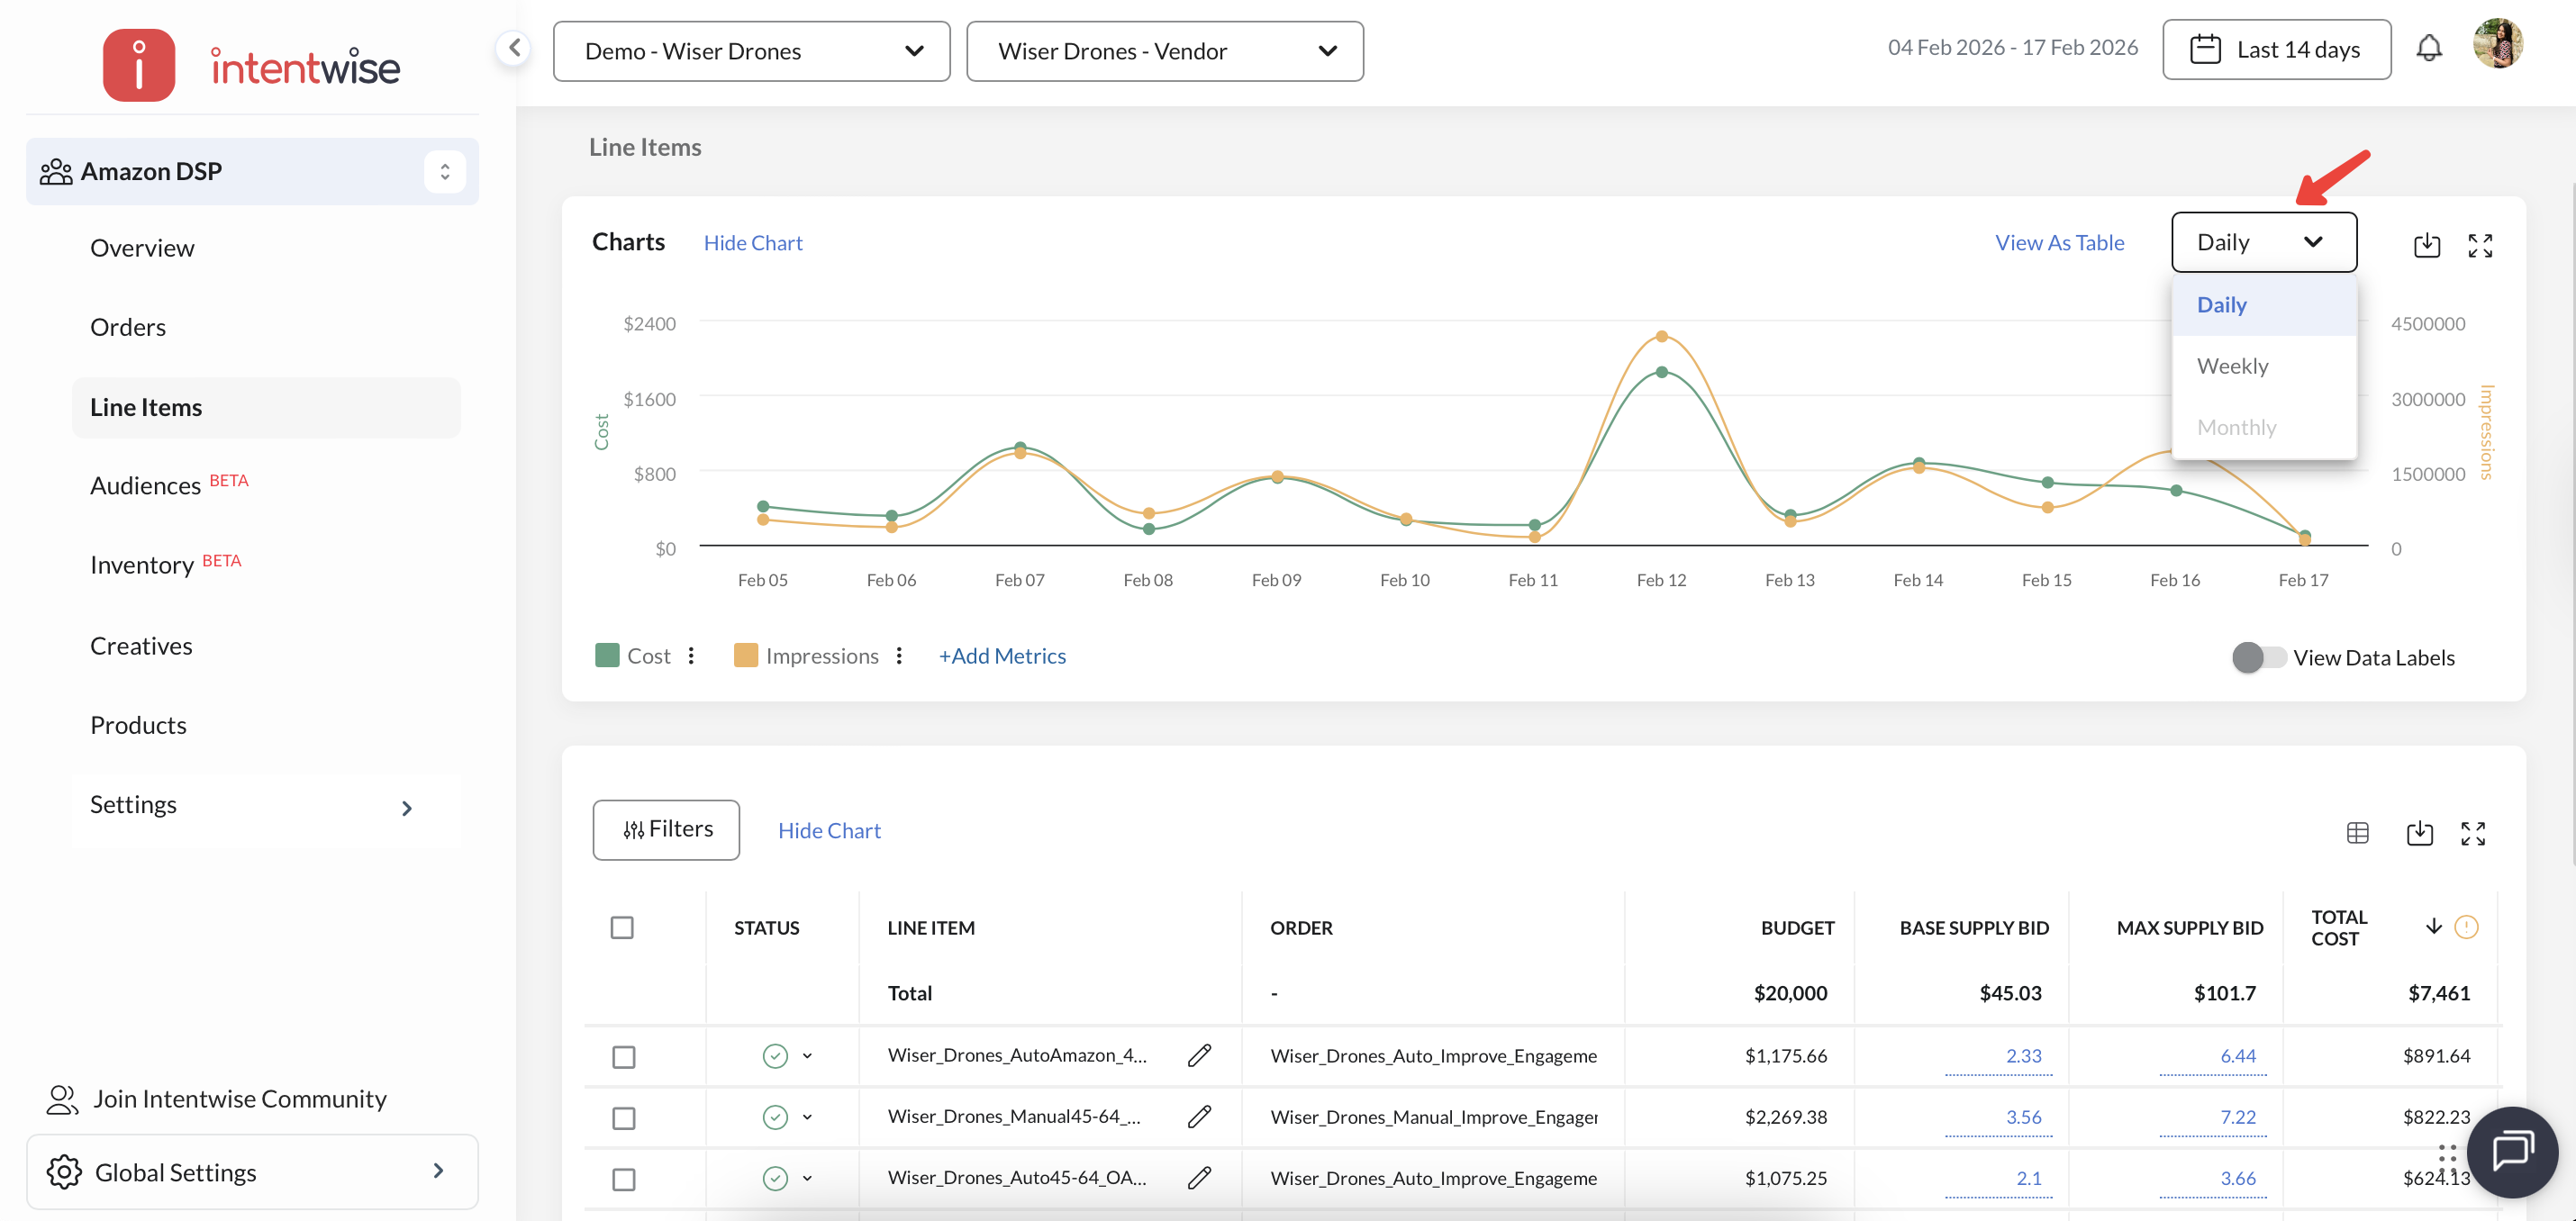The image size is (2576, 1221).
Task: Collapse the sidebar with arrow button
Action: pyautogui.click(x=514, y=47)
